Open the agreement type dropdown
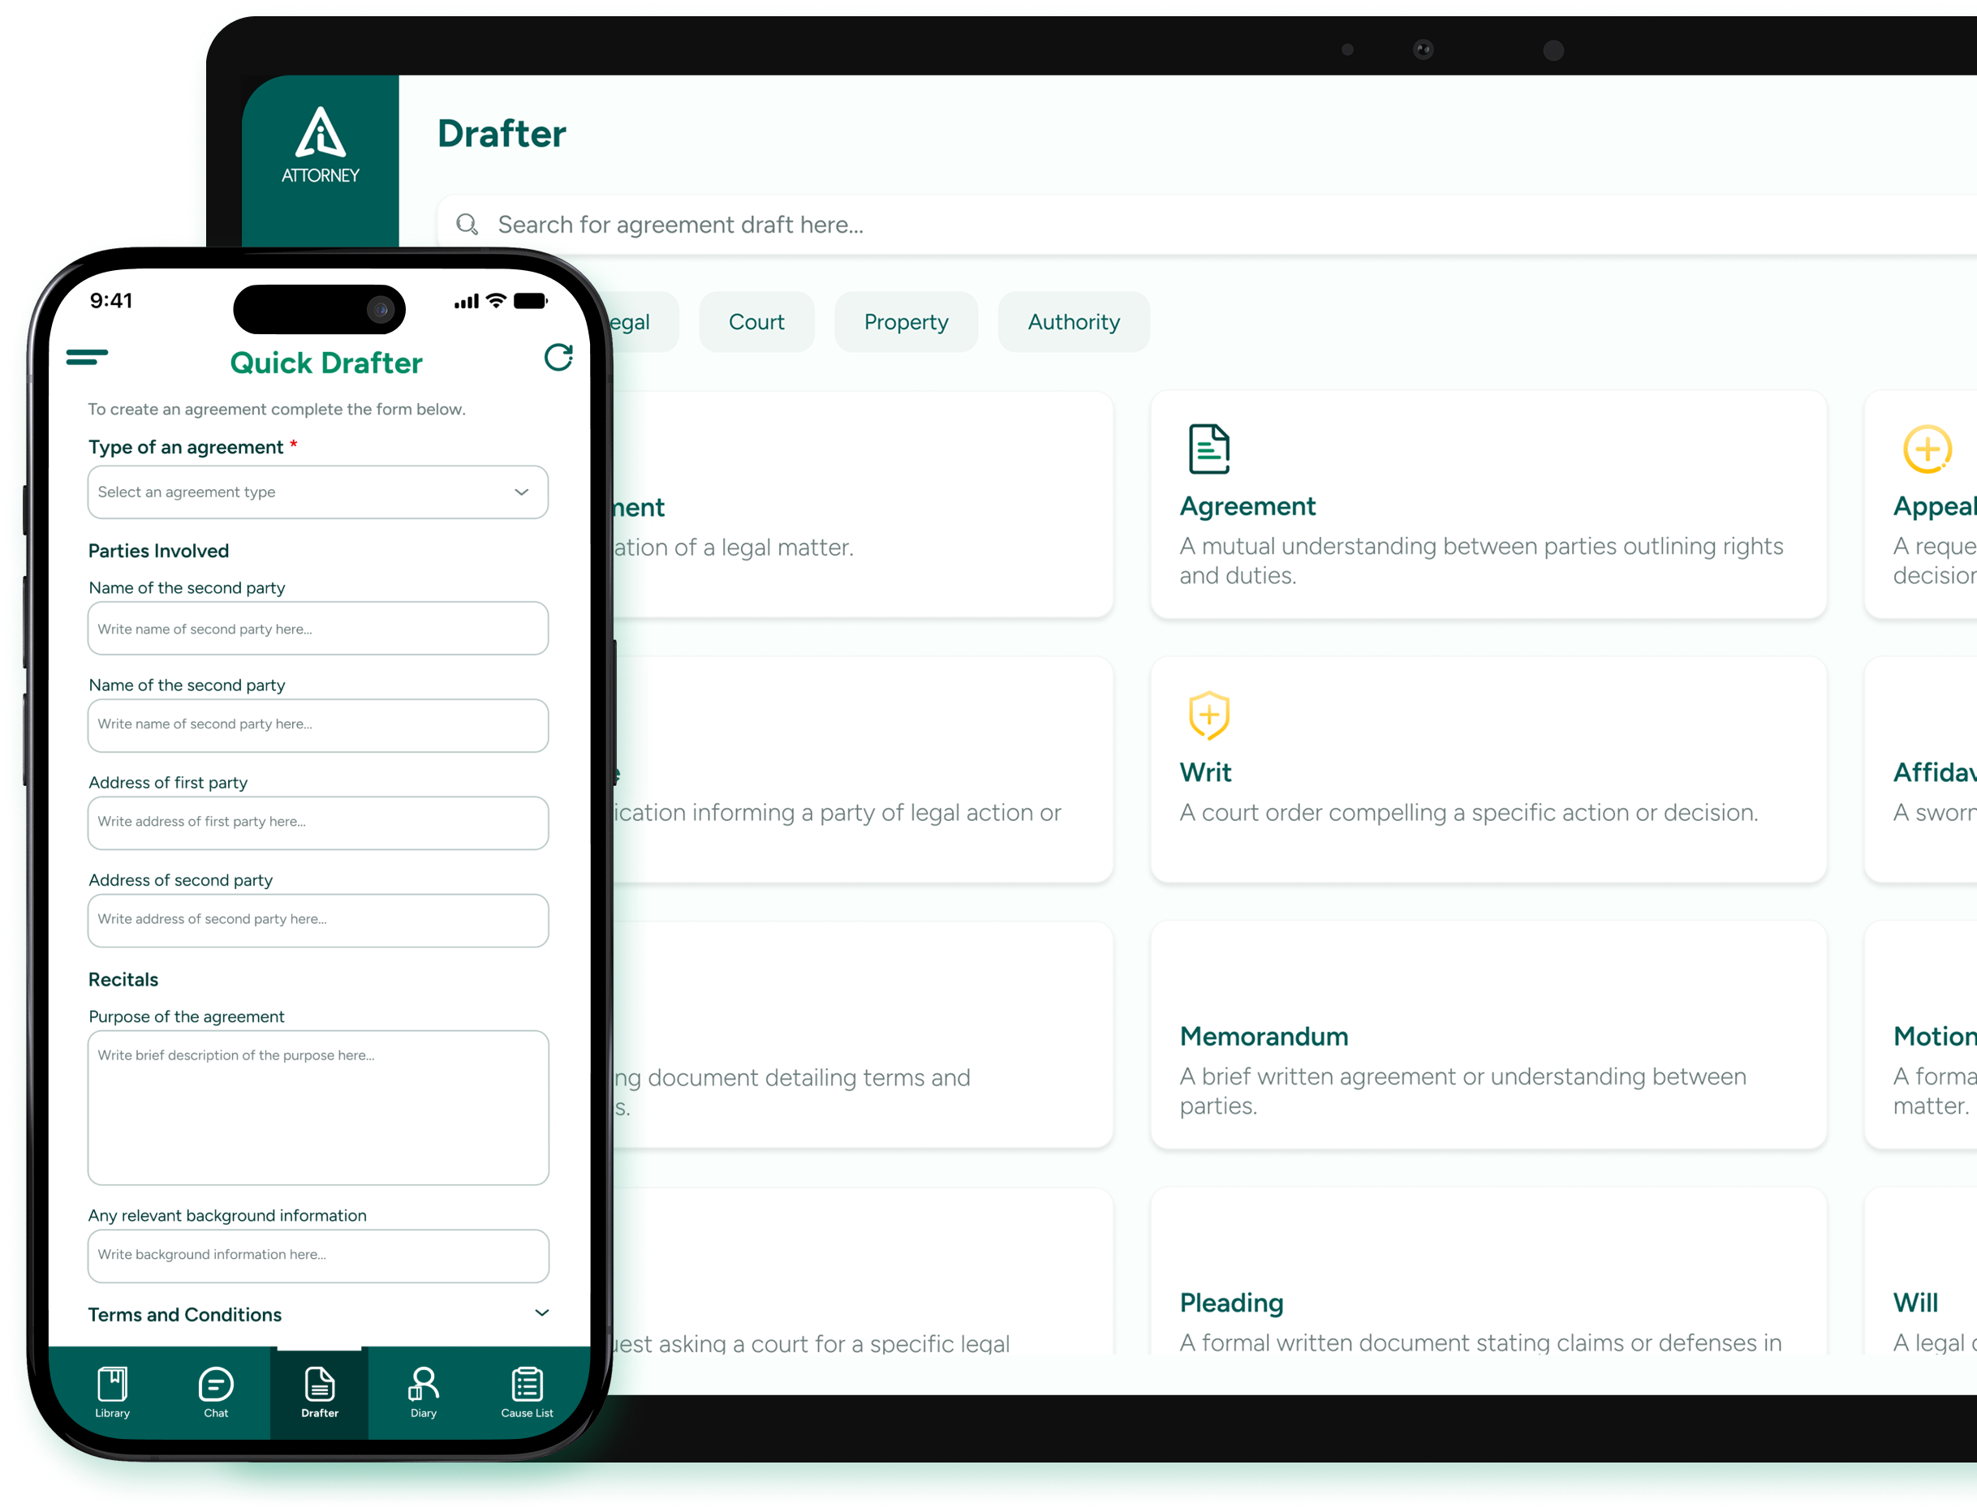The height and width of the screenshot is (1512, 1977). point(318,492)
